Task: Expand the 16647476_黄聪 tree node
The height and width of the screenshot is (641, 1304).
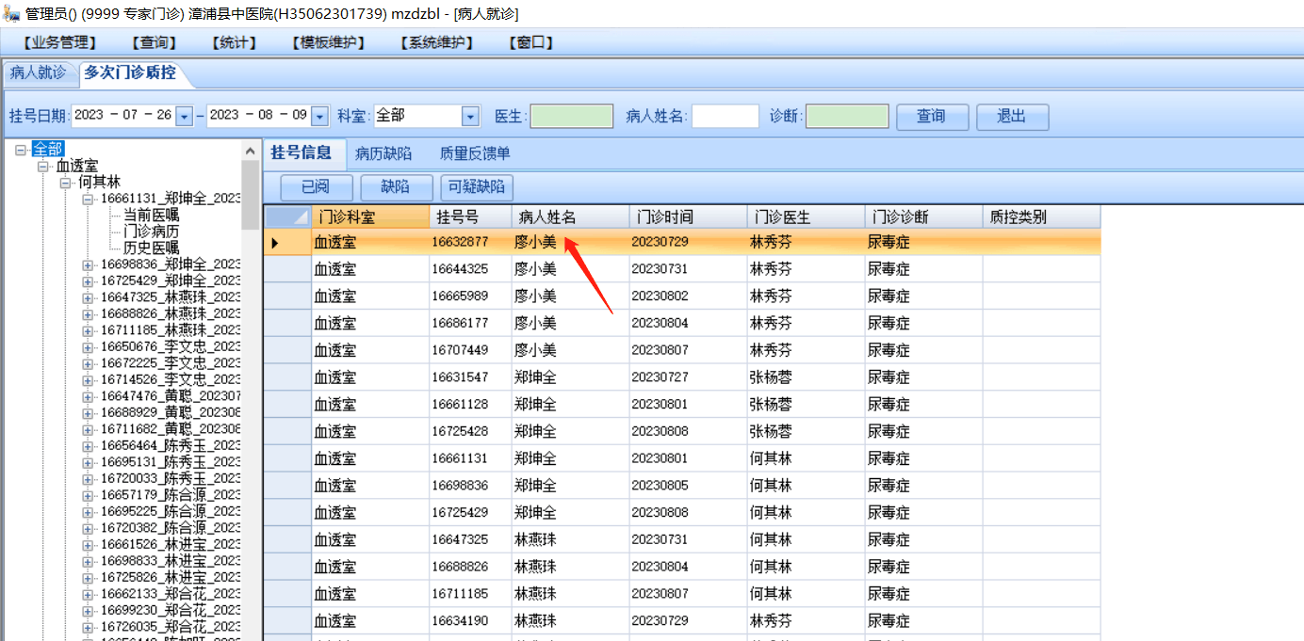Action: [x=89, y=396]
